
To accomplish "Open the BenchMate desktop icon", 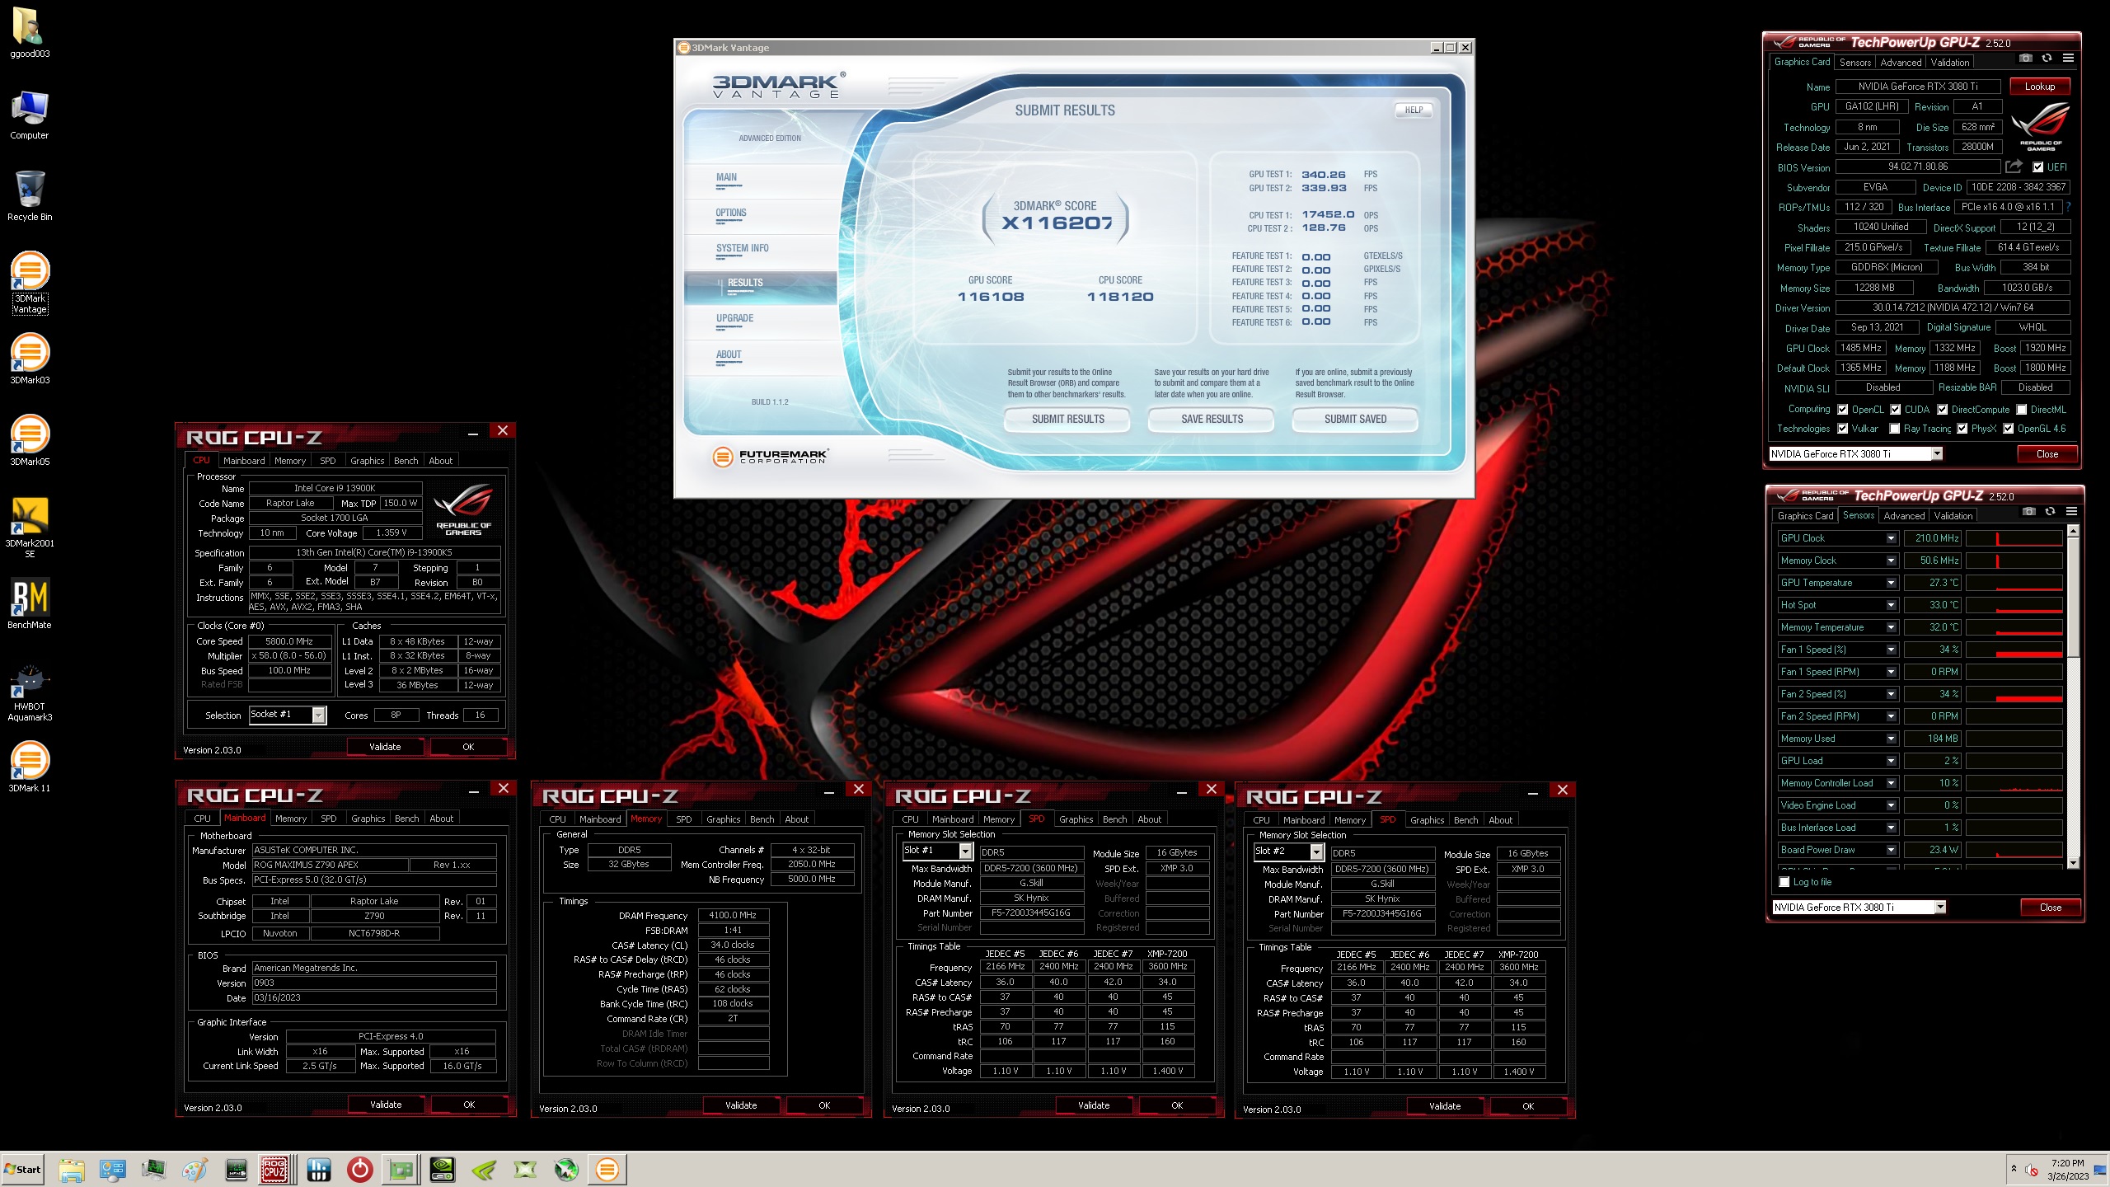I will coord(30,603).
